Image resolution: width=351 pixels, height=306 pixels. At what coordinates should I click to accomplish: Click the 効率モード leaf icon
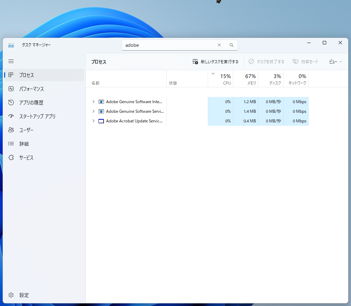click(296, 62)
